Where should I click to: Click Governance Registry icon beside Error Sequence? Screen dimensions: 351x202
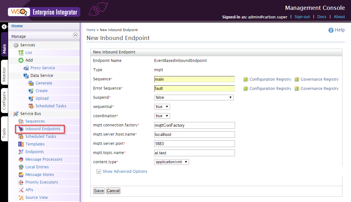[297, 89]
